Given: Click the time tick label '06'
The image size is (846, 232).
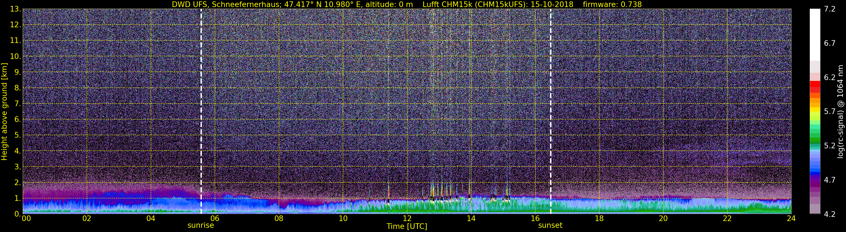Looking at the screenshot, I should (x=215, y=219).
